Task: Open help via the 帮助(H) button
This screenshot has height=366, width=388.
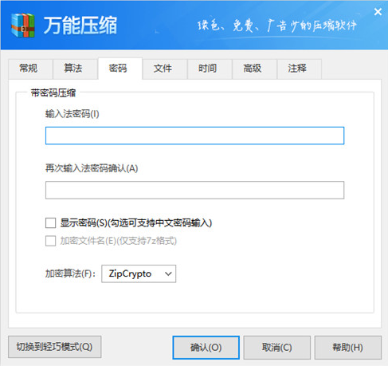Action: click(x=348, y=348)
